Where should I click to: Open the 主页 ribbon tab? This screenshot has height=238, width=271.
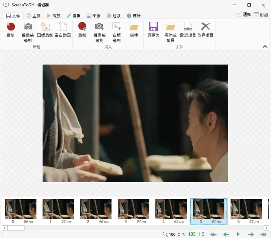(x=33, y=16)
